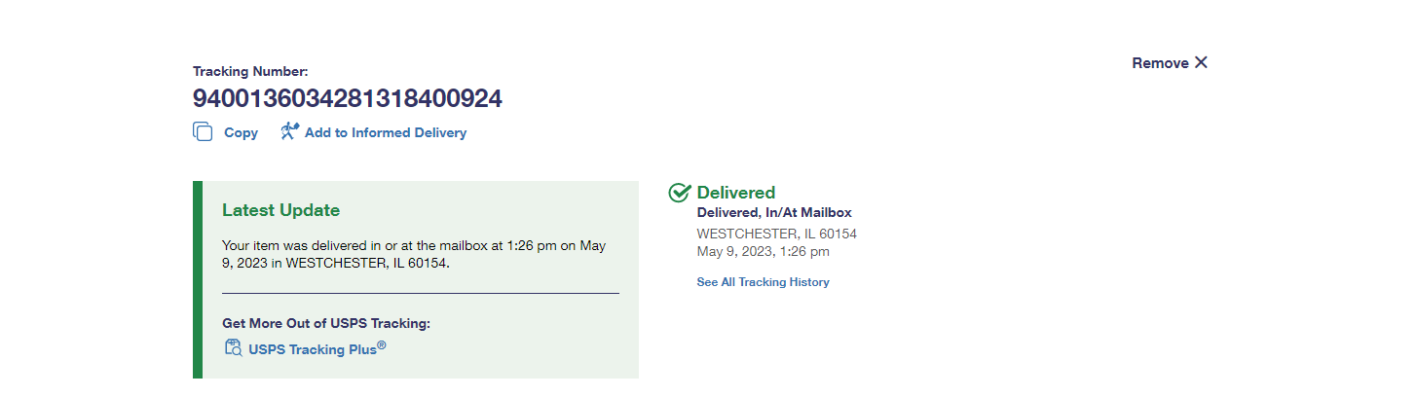The image size is (1417, 397).
Task: Click the USPS Tracking Plus package icon
Action: (233, 347)
